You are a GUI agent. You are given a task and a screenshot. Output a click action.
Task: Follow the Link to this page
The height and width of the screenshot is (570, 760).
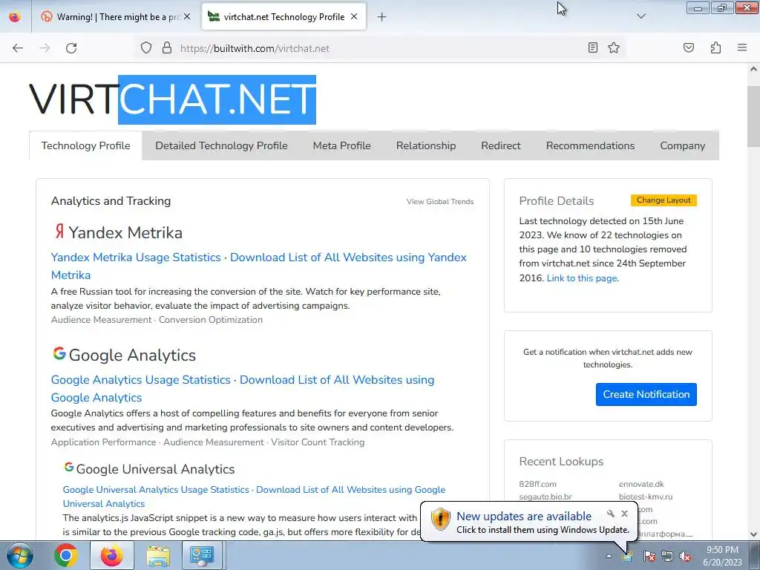click(582, 278)
